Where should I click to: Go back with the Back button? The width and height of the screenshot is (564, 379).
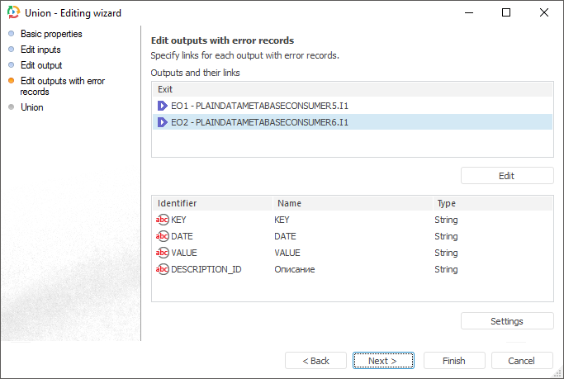(x=315, y=361)
